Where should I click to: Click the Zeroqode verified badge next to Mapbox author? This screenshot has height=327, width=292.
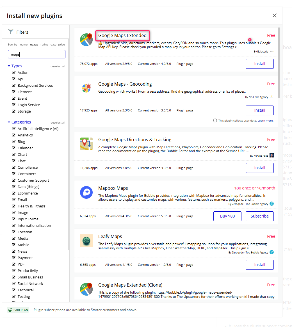(272, 204)
